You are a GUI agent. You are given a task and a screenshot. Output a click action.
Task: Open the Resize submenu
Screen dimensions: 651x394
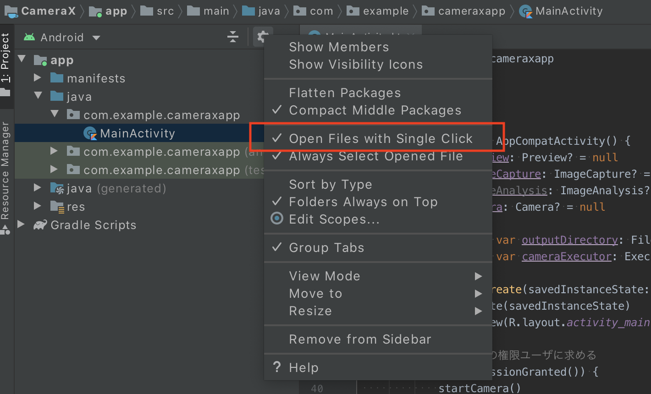coord(378,311)
